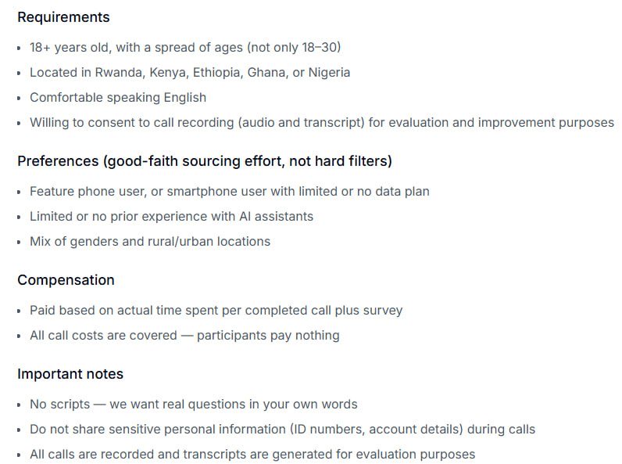Click the sensitive personal information warning line
Screen dimensions: 622x464
click(x=282, y=429)
